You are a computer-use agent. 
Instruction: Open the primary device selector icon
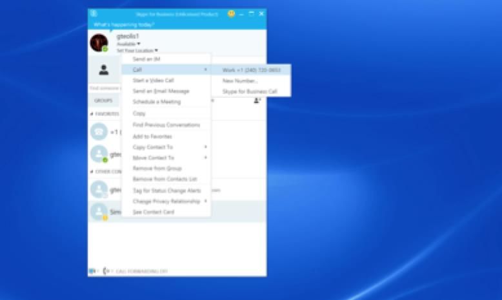(x=92, y=271)
